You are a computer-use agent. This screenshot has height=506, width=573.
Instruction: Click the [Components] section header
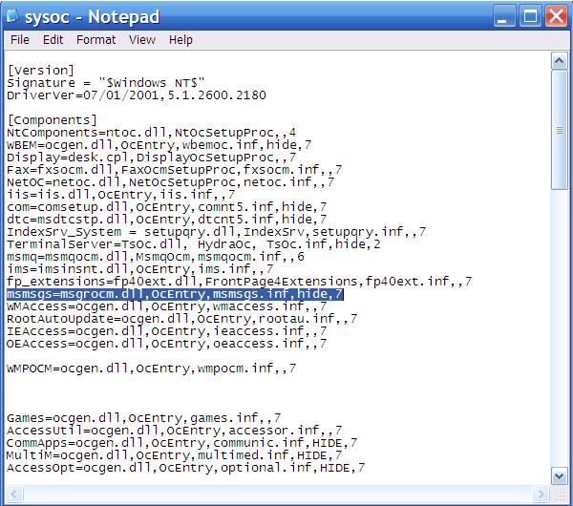click(53, 120)
